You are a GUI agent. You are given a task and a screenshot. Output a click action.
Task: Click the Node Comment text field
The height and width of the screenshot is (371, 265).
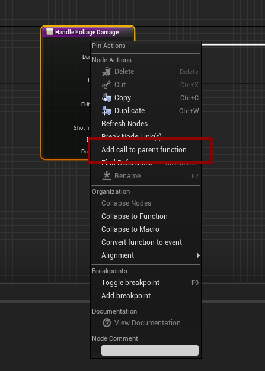pos(150,350)
